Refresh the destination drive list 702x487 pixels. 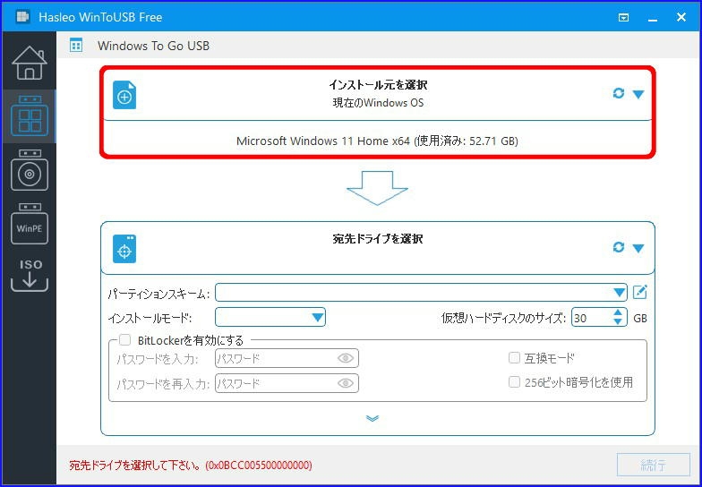click(x=618, y=247)
